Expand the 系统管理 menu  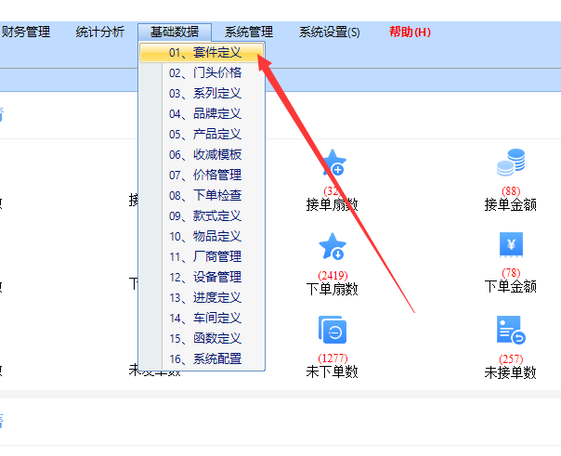point(249,33)
